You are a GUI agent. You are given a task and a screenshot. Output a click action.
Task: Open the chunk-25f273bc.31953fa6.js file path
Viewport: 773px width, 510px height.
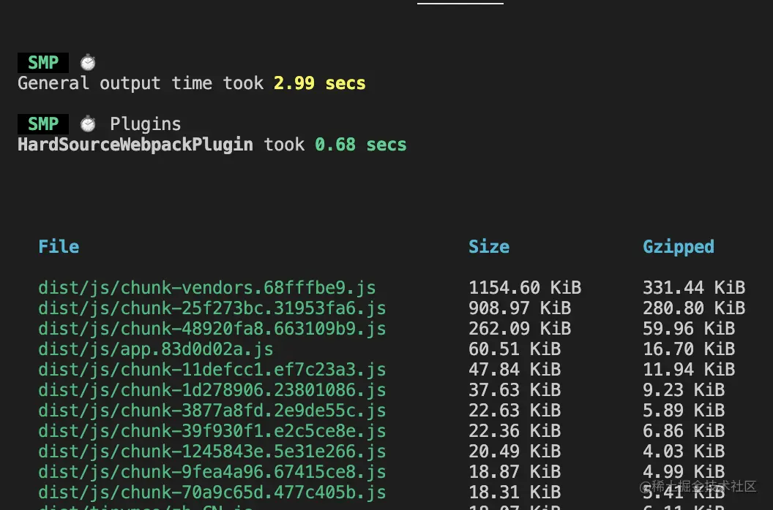coord(212,308)
